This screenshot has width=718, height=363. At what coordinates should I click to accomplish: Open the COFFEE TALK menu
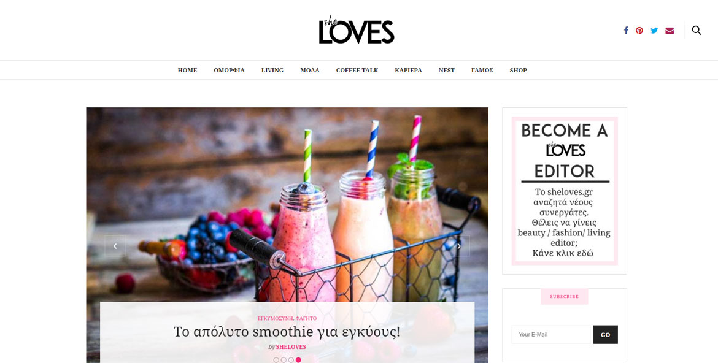[x=357, y=70]
